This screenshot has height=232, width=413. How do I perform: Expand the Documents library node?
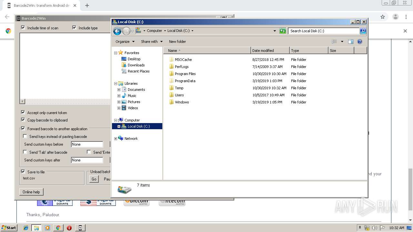coord(119,90)
